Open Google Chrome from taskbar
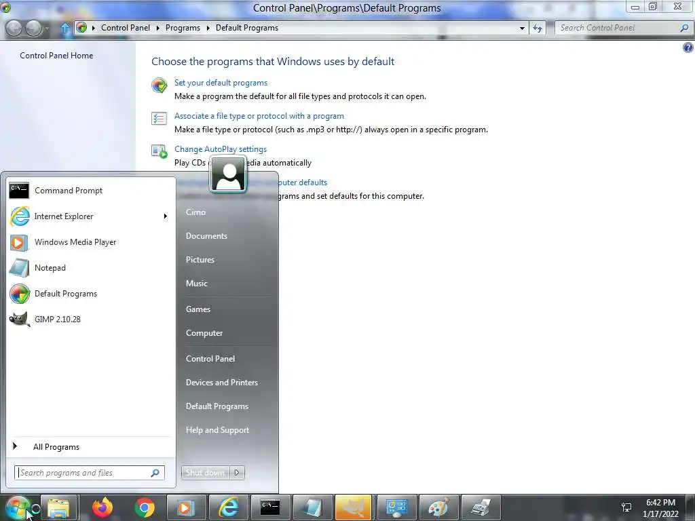Viewport: 695px width, 521px height. pos(145,507)
